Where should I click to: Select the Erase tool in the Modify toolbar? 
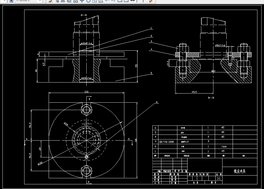[x=50, y=1]
